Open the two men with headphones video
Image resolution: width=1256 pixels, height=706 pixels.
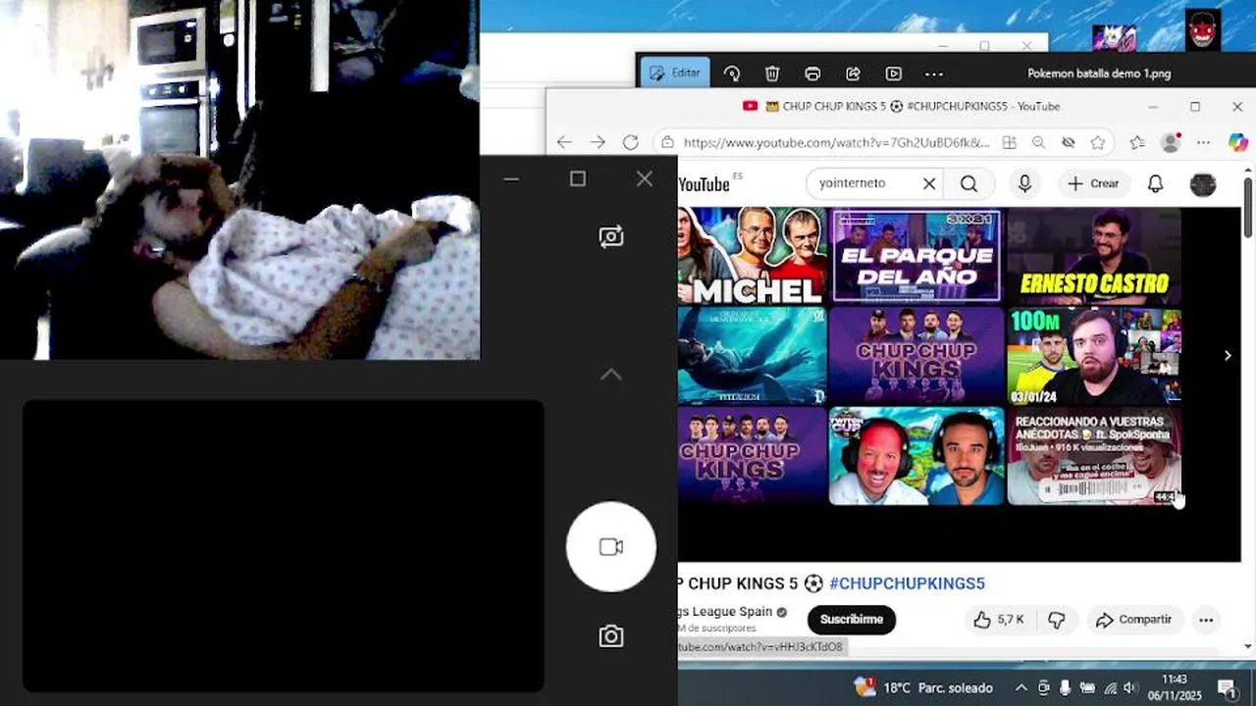pos(916,456)
